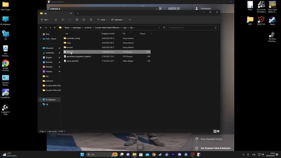Open the Recycle Bin desktop icon
281x158 pixels.
(5, 51)
